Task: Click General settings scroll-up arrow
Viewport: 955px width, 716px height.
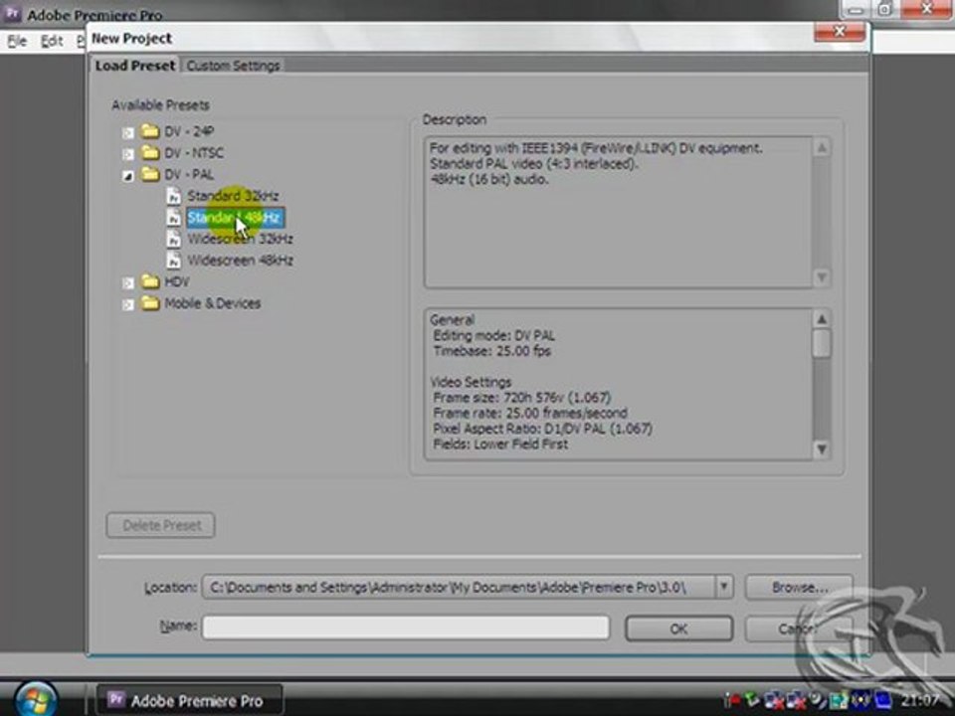Action: (822, 319)
